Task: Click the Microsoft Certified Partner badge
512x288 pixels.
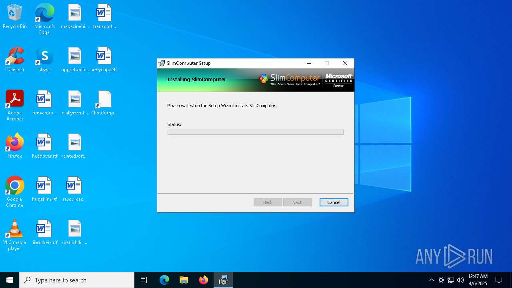Action: 338,80
